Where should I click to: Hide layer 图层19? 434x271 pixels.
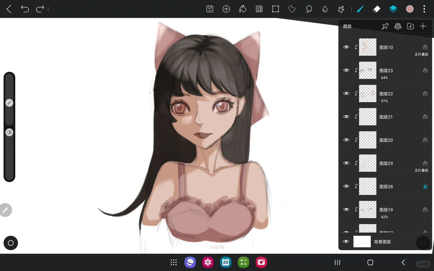click(x=346, y=210)
